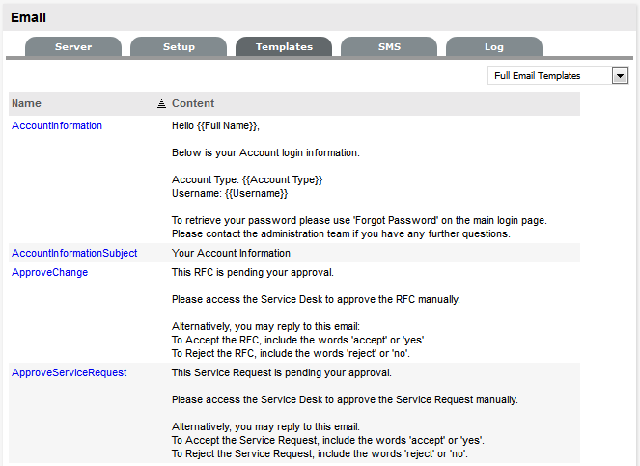The width and height of the screenshot is (640, 466).
Task: Click the Email panel title
Action: point(28,17)
